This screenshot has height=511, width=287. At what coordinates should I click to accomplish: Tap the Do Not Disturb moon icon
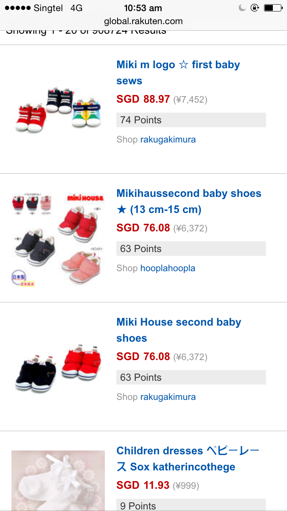pyautogui.click(x=242, y=8)
